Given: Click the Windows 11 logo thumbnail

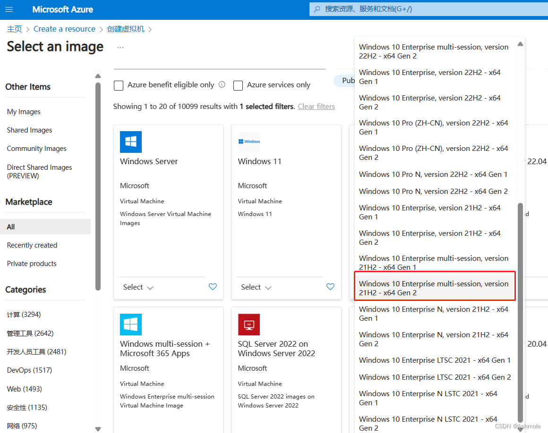Looking at the screenshot, I should pyautogui.click(x=249, y=142).
